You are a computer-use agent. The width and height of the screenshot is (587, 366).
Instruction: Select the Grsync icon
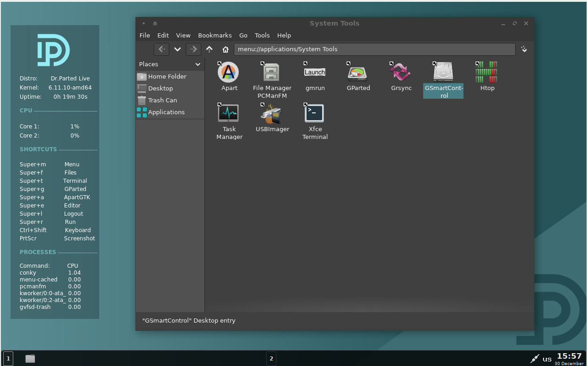click(401, 72)
